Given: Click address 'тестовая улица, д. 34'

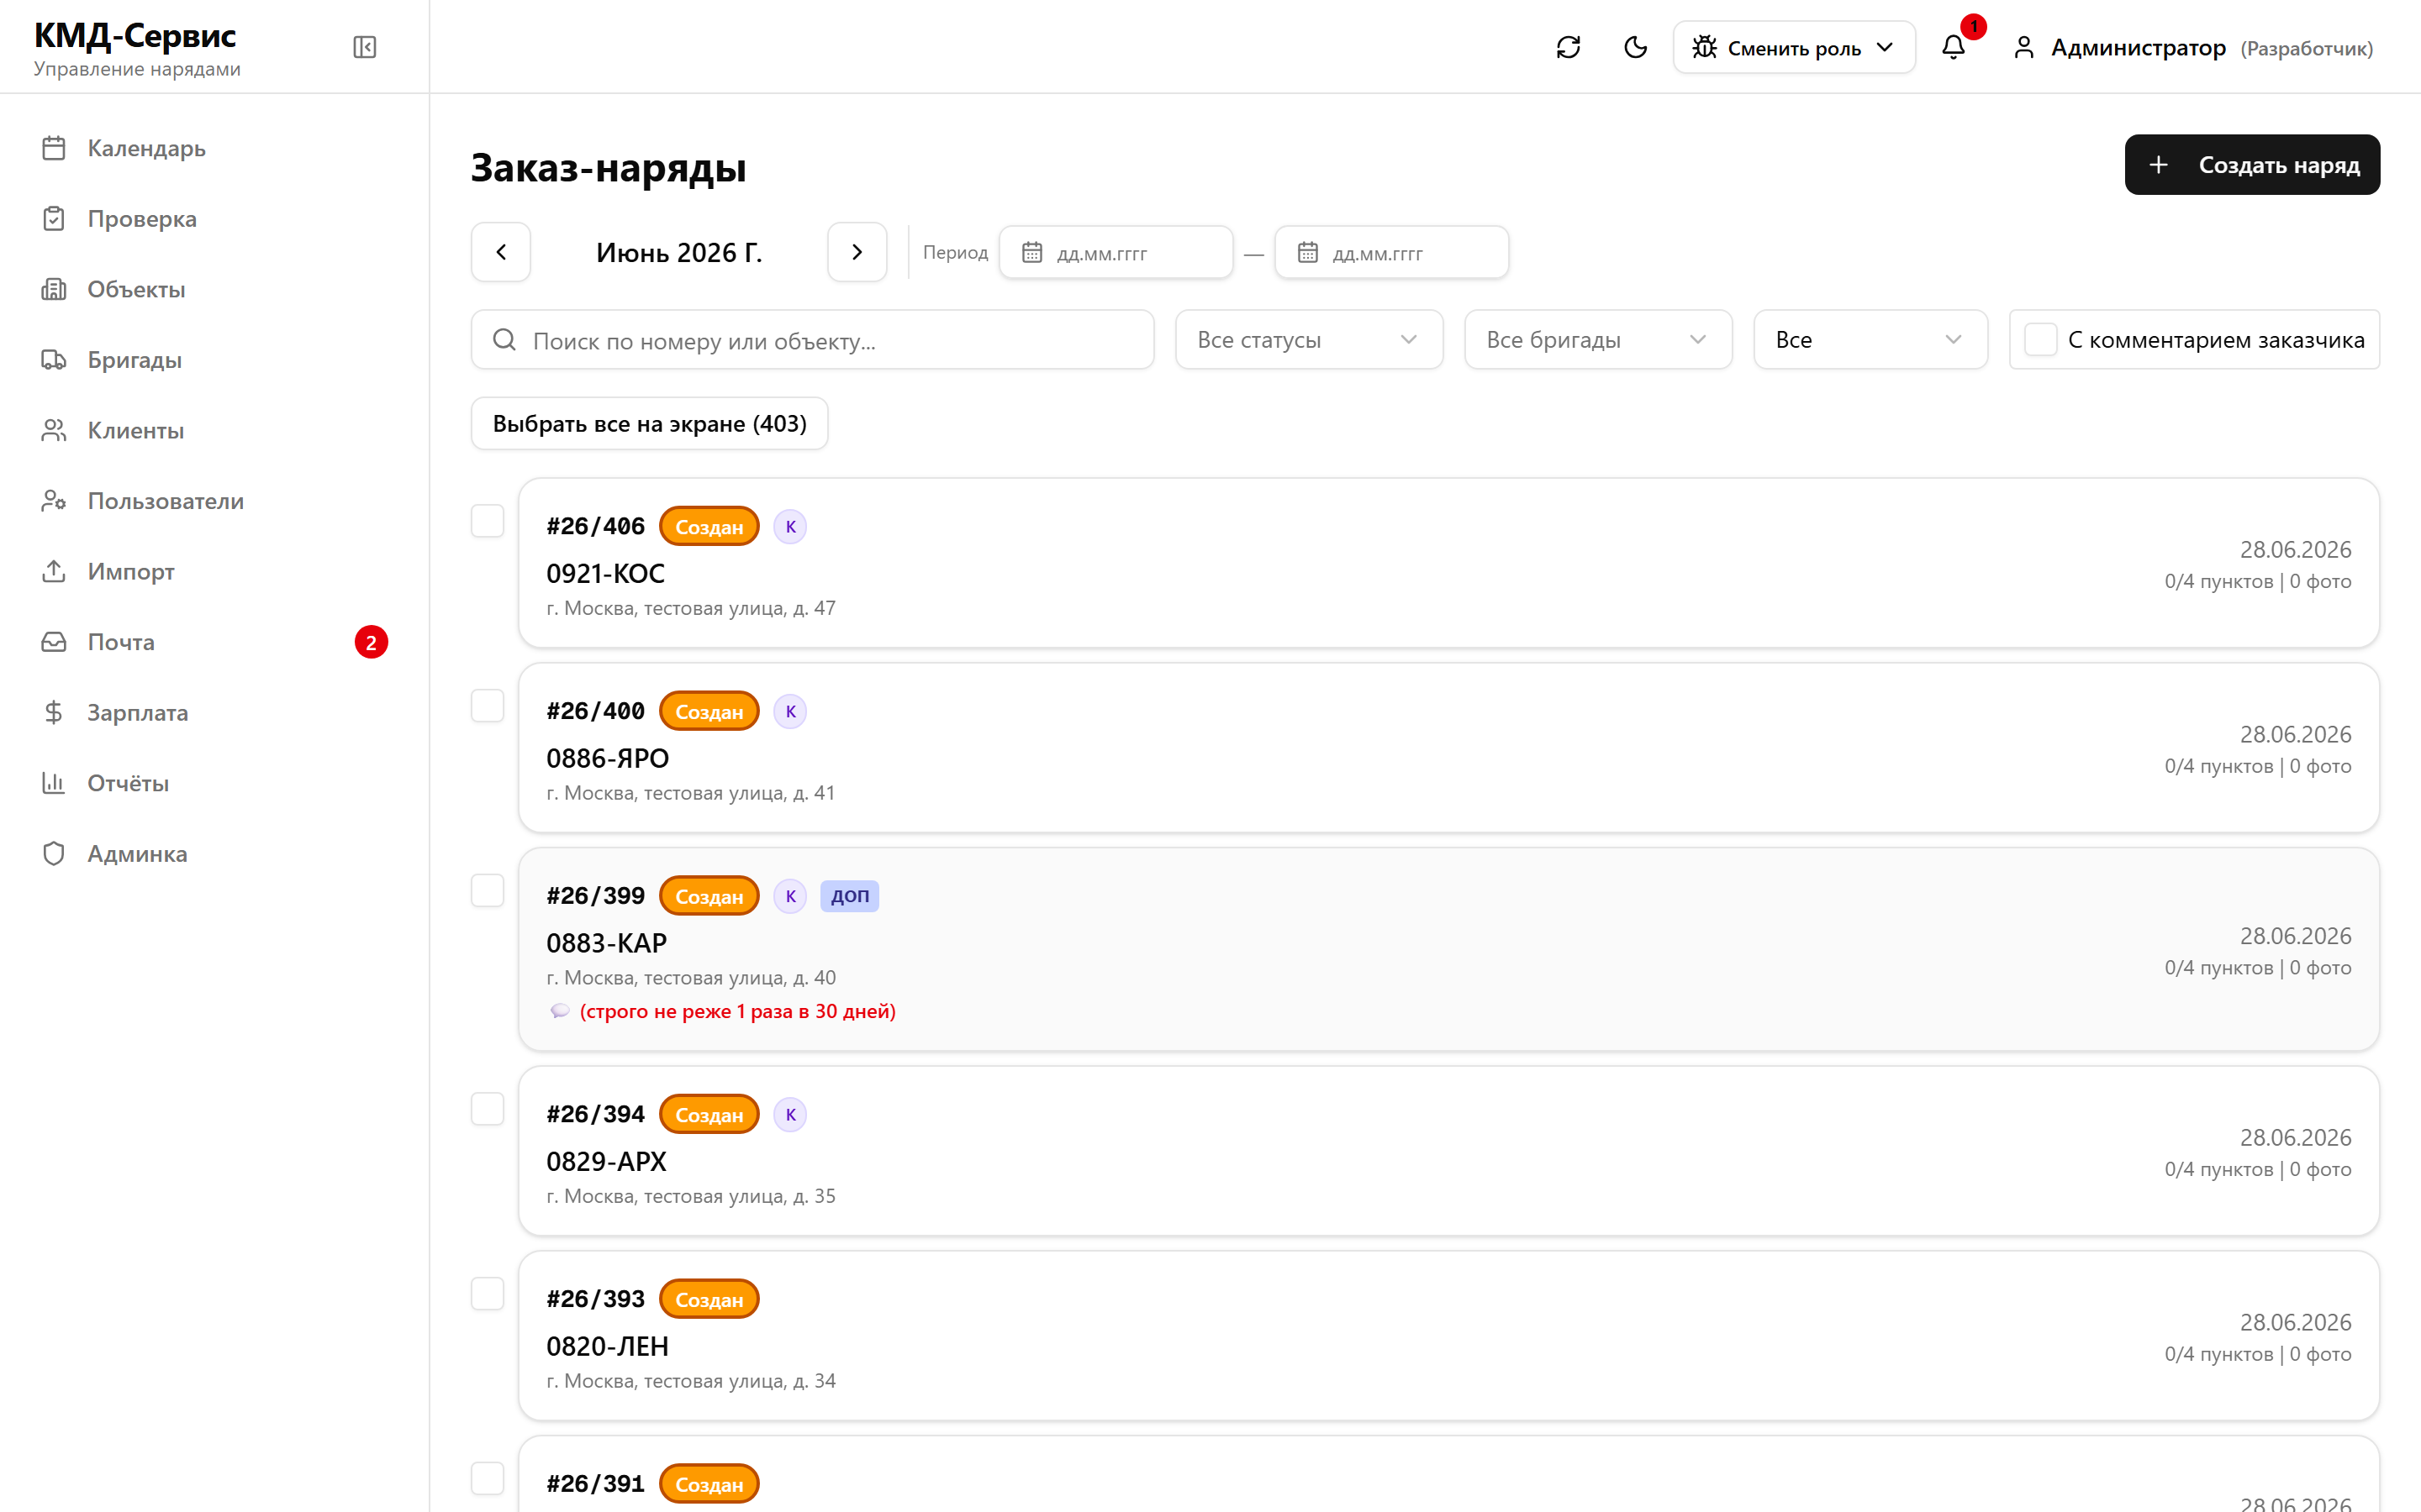Looking at the screenshot, I should point(739,1380).
